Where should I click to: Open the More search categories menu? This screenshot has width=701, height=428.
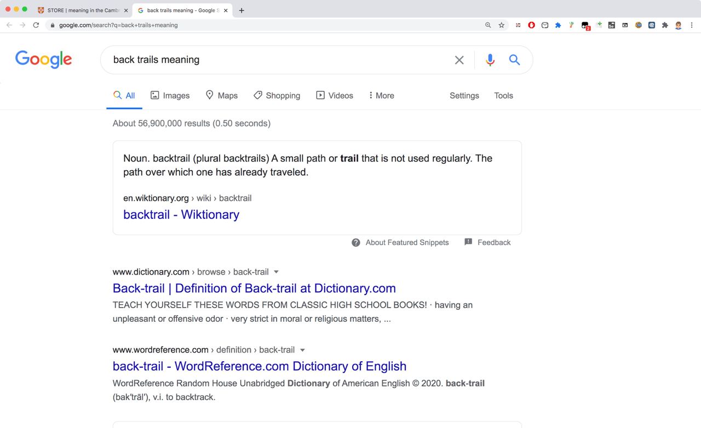tap(382, 95)
